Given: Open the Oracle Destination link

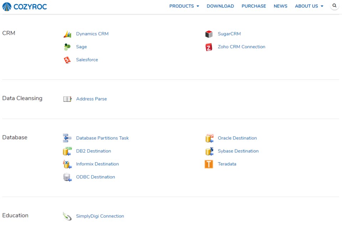Looking at the screenshot, I should point(237,138).
